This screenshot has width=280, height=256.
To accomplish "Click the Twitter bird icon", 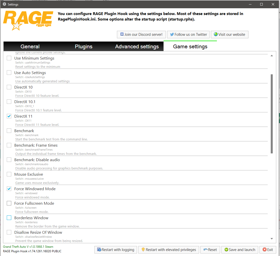I will (x=172, y=35).
